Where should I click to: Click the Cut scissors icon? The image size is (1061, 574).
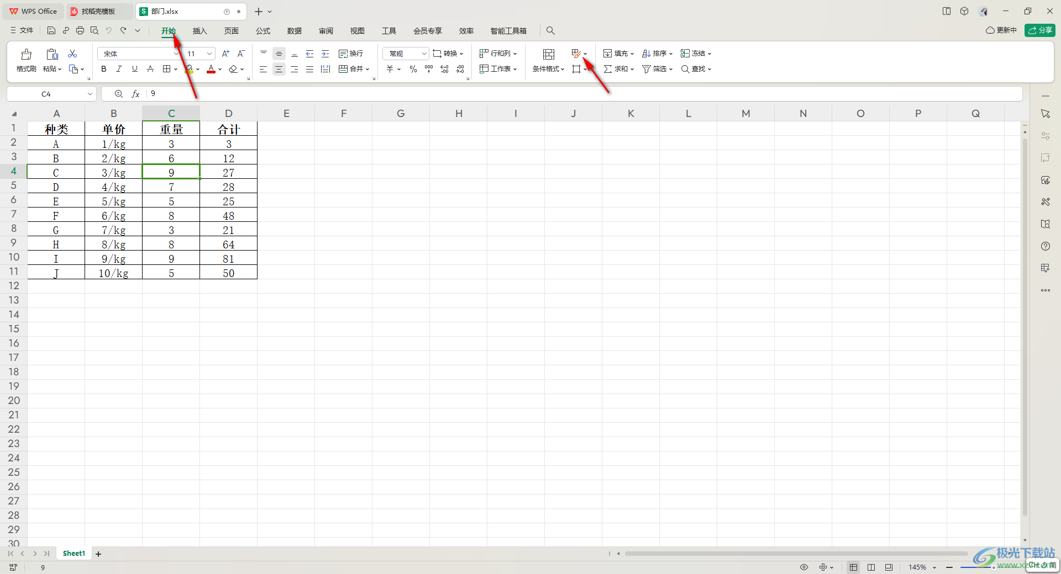pyautogui.click(x=72, y=54)
